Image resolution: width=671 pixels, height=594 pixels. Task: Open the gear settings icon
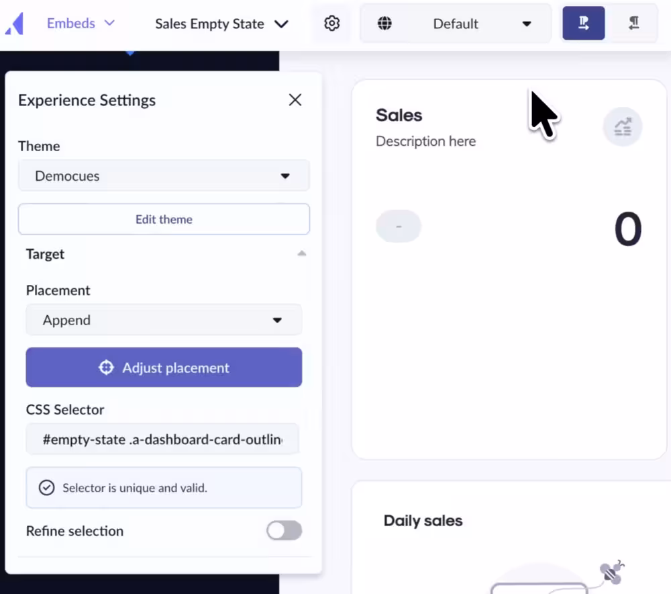[331, 23]
